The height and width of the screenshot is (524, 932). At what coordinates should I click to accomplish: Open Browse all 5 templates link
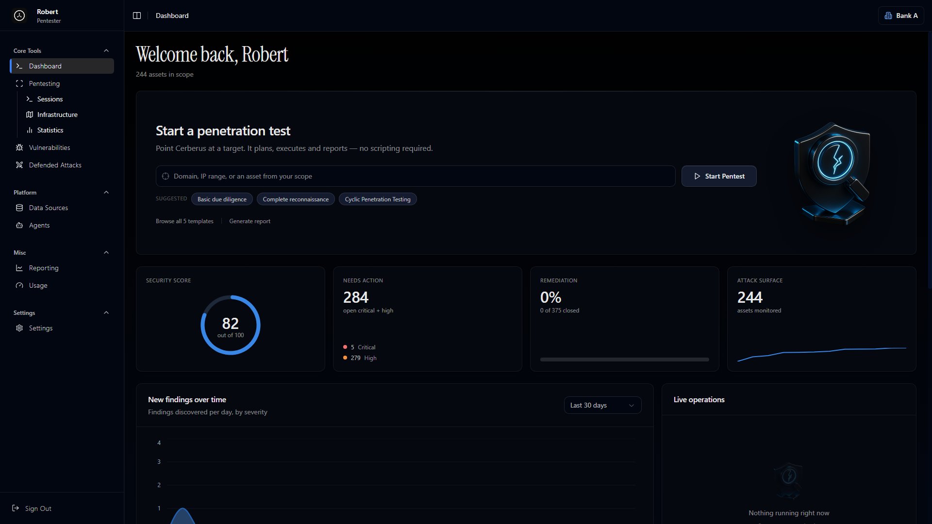pos(184,221)
